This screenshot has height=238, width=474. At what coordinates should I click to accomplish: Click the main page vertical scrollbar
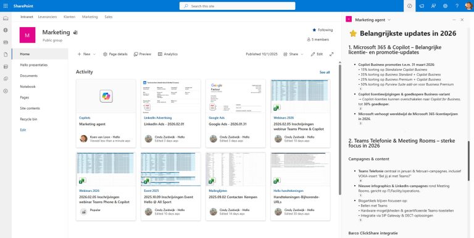[340, 130]
